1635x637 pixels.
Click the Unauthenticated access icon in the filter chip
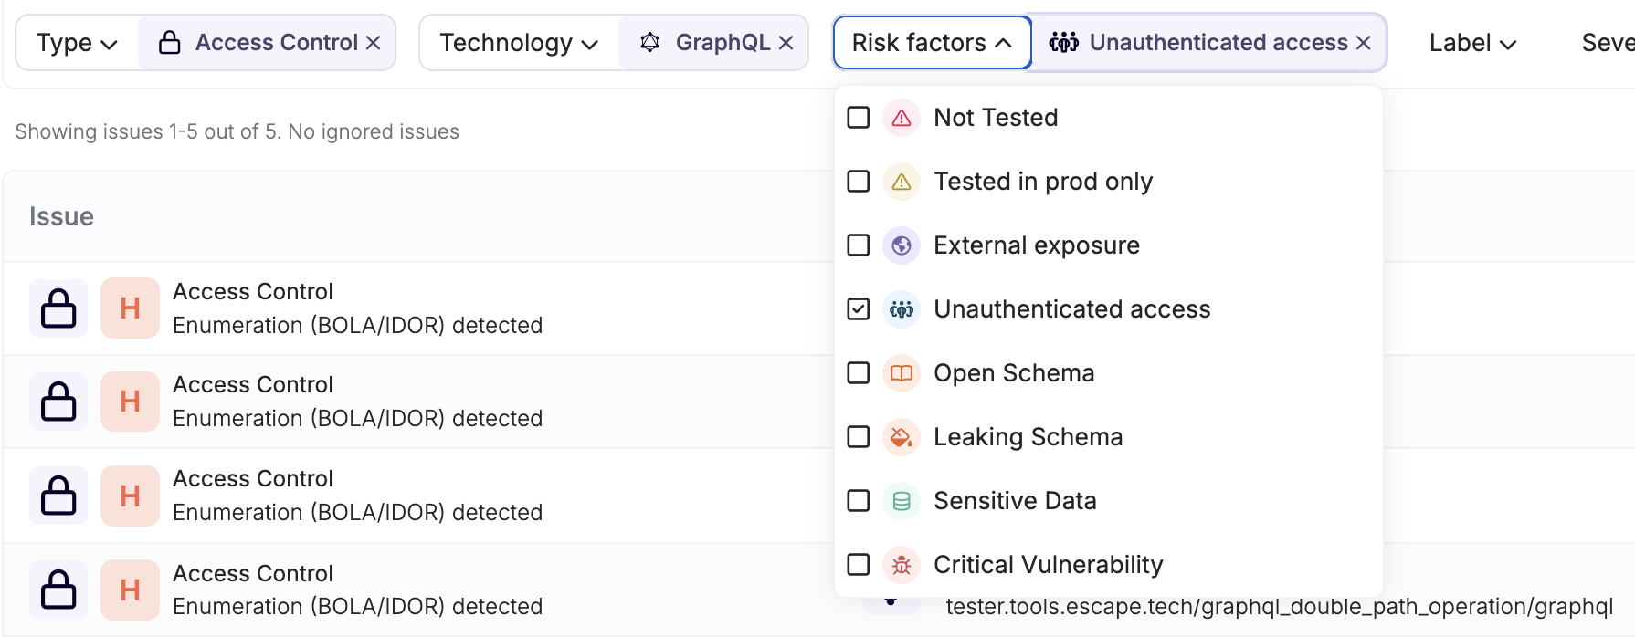[x=1065, y=42]
